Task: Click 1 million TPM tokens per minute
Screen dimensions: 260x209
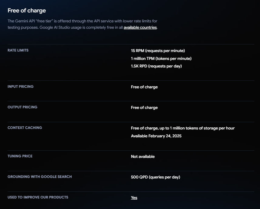Action: [x=161, y=58]
